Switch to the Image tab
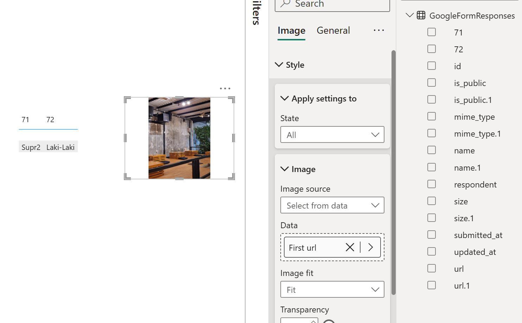 291,31
